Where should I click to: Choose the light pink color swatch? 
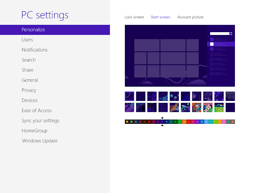tap(224, 121)
